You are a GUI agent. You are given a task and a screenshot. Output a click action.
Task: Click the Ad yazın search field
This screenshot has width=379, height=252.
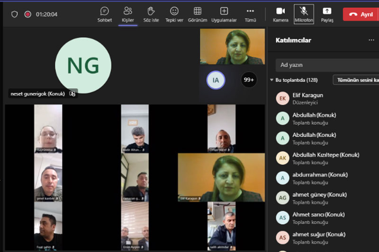327,65
